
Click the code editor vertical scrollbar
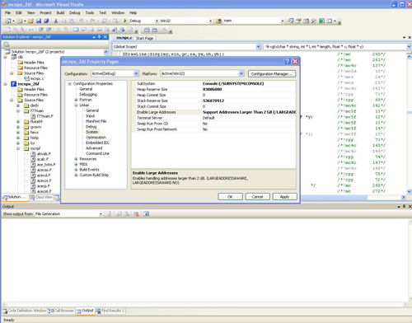(409, 124)
